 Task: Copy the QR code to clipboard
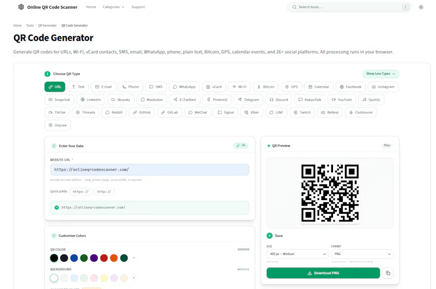388,273
